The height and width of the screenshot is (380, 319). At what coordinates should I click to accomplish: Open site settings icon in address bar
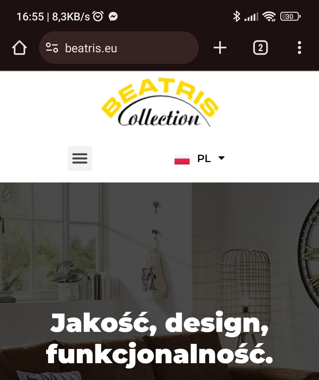(x=52, y=48)
